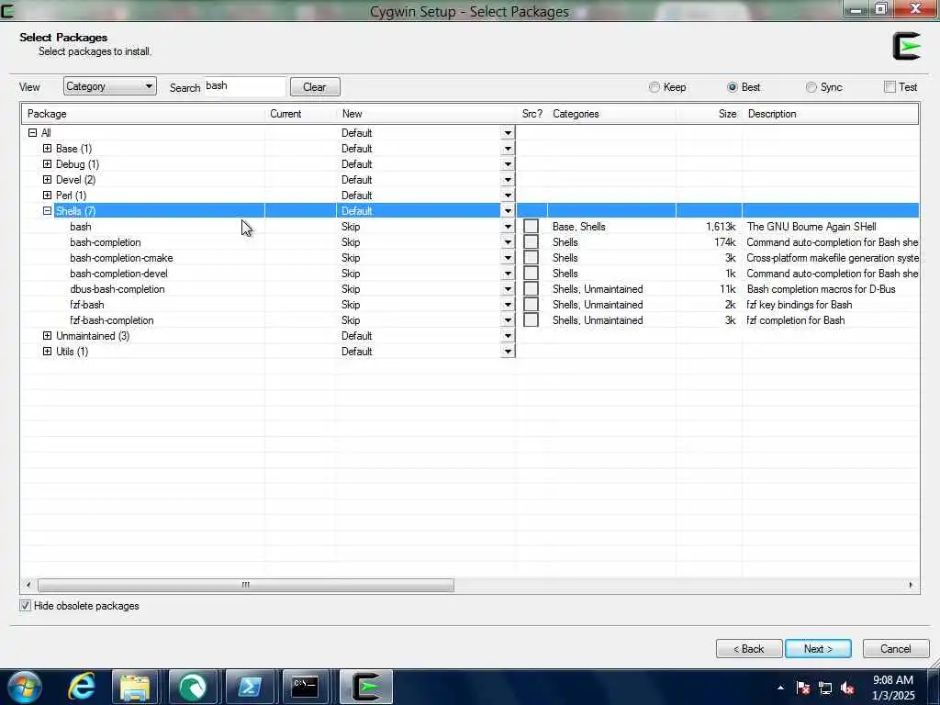Expand the Base (1) category
Viewport: 940px width, 705px height.
[x=48, y=148]
